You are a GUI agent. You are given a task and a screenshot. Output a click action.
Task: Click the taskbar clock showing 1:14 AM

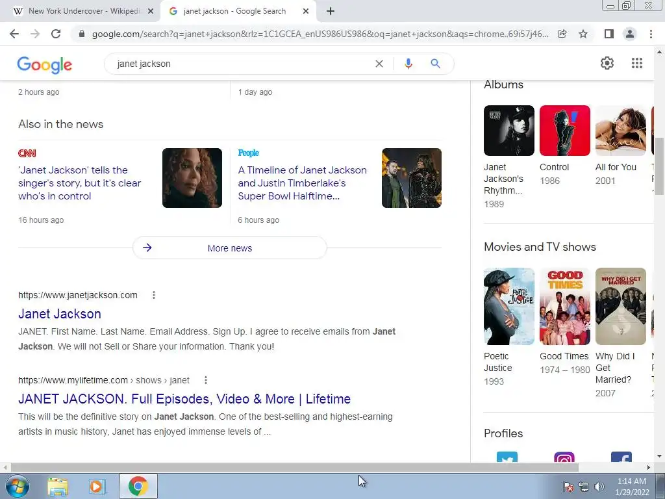[x=632, y=487]
